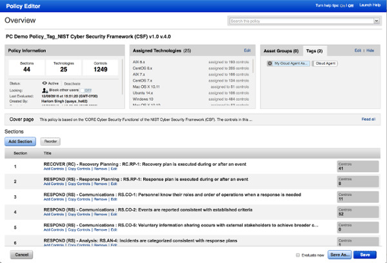Click the icon on My Cloud Agent tag

tap(270, 63)
